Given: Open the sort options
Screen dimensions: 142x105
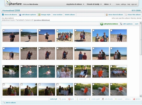Looking at the screenshot, I should [x=137, y=24].
